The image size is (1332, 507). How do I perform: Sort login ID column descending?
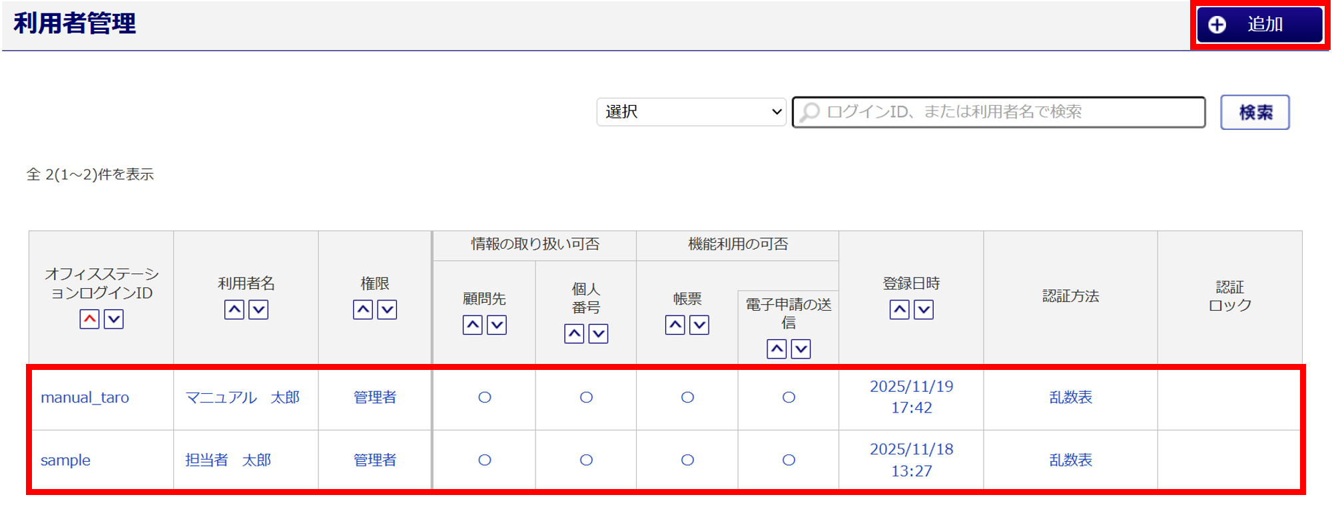[x=114, y=319]
